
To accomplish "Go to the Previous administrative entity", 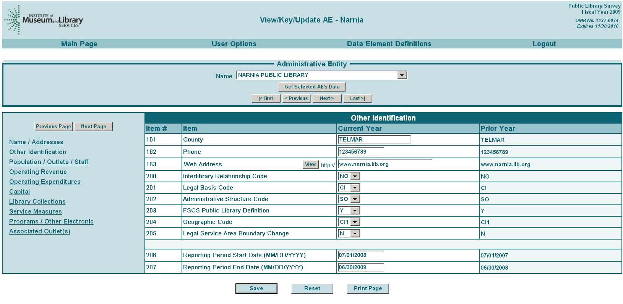I will point(297,98).
